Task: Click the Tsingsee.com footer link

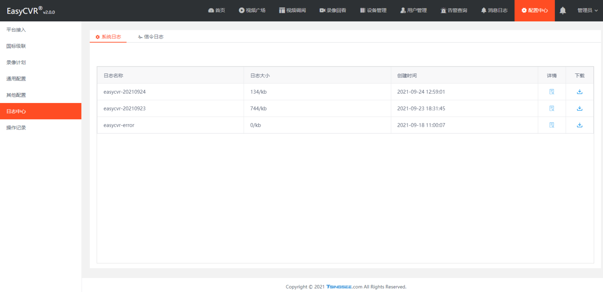Action: coord(344,287)
